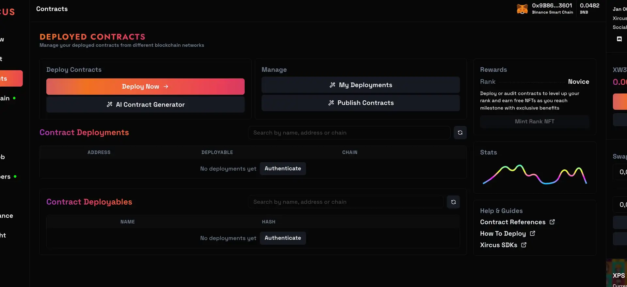Open the Xircus SDKs link
Viewport: 627px width, 287px height.
(x=499, y=245)
